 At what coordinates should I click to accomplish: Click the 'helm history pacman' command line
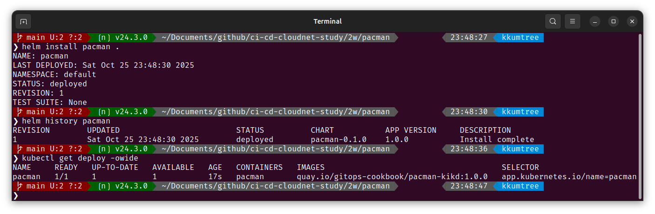click(66, 121)
